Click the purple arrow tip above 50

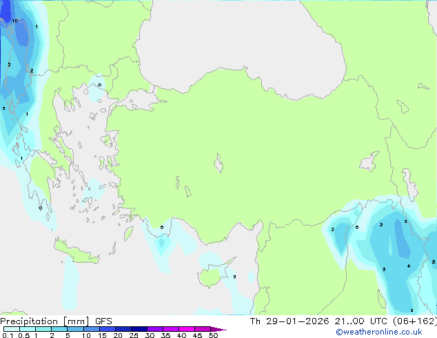click(x=218, y=329)
